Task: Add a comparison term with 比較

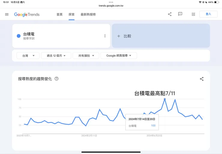Action: (x=161, y=36)
